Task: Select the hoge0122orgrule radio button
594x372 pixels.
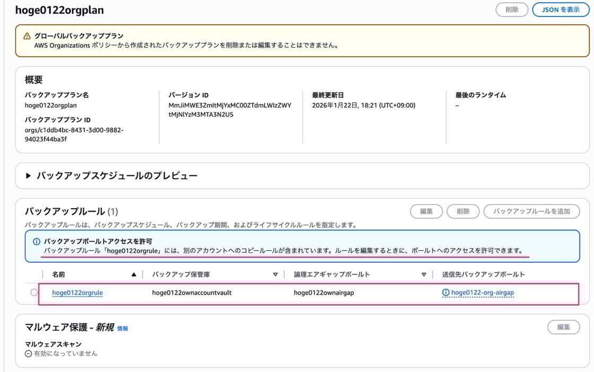Action: [x=34, y=293]
